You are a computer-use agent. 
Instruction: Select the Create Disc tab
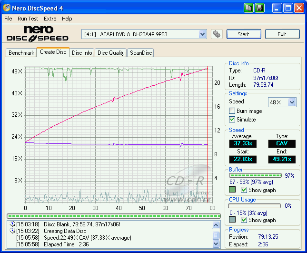(53, 52)
